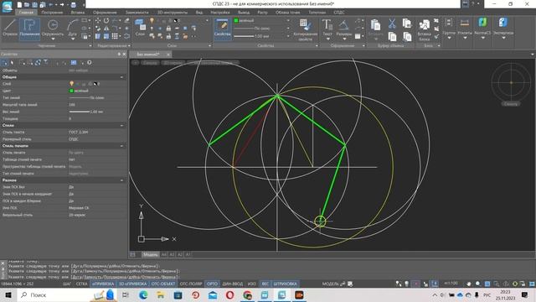Toggle СЕТКА grid mode
This screenshot has width=536, height=302.
pyautogui.click(x=82, y=284)
